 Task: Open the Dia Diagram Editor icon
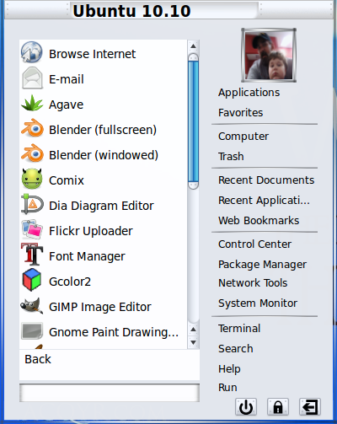click(x=32, y=204)
